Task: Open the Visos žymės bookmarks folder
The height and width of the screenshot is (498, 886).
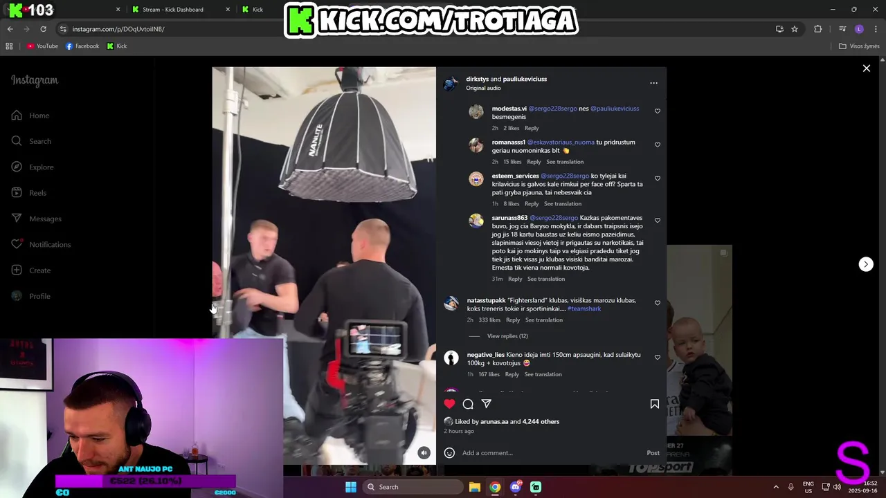Action: [859, 46]
